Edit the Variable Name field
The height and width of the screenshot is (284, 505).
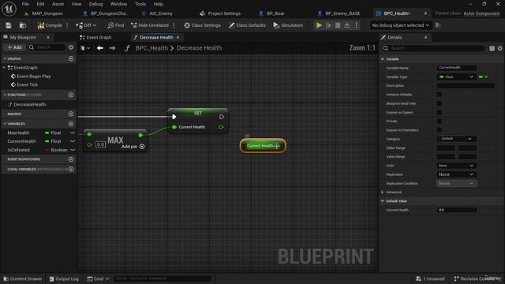point(456,68)
